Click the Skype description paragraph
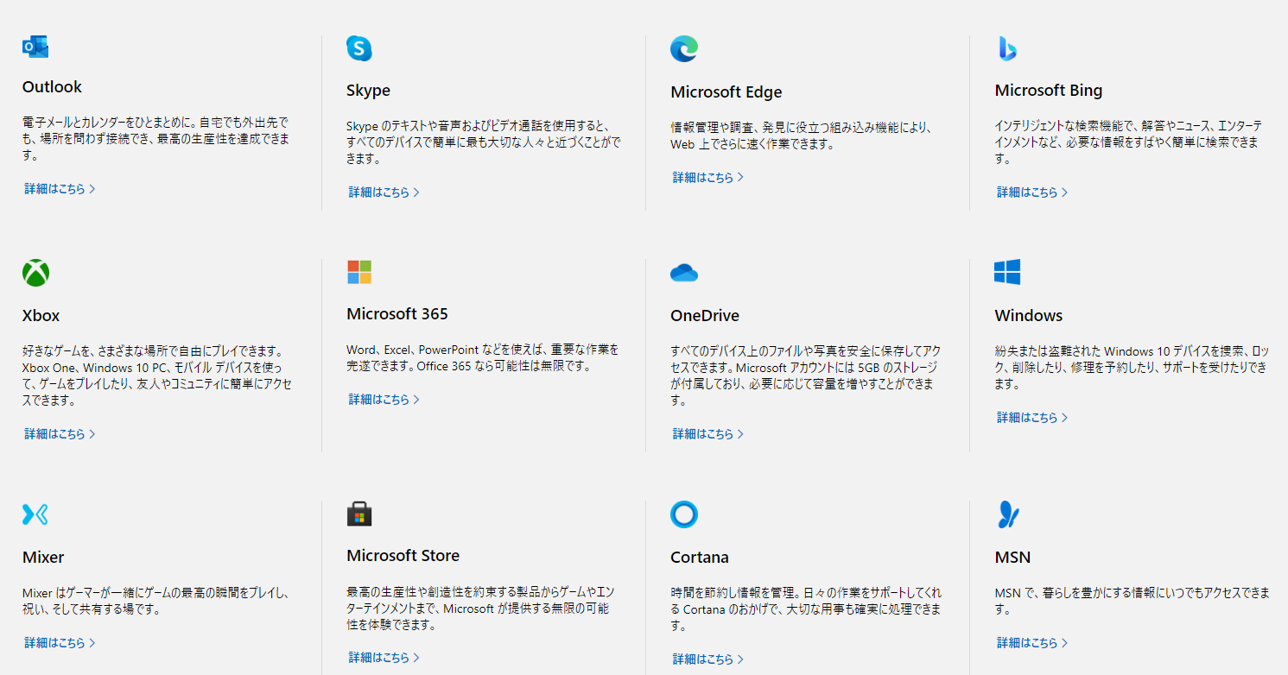The width and height of the screenshot is (1288, 675). pos(483,142)
